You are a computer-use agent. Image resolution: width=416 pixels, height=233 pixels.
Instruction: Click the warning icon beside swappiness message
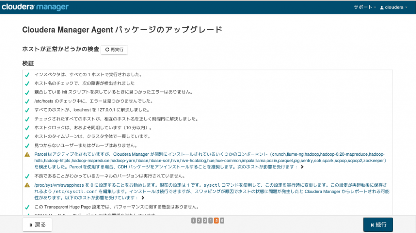click(27, 185)
